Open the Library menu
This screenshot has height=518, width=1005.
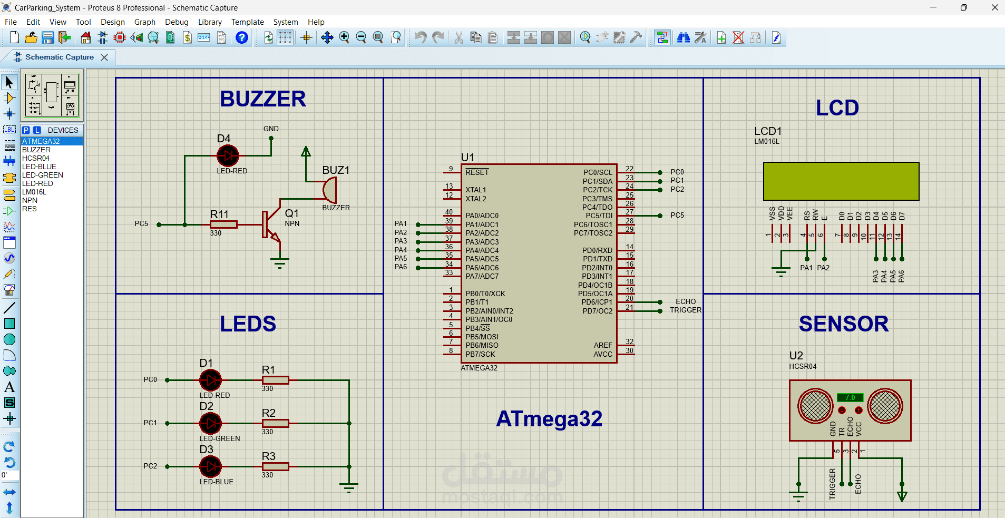click(210, 22)
